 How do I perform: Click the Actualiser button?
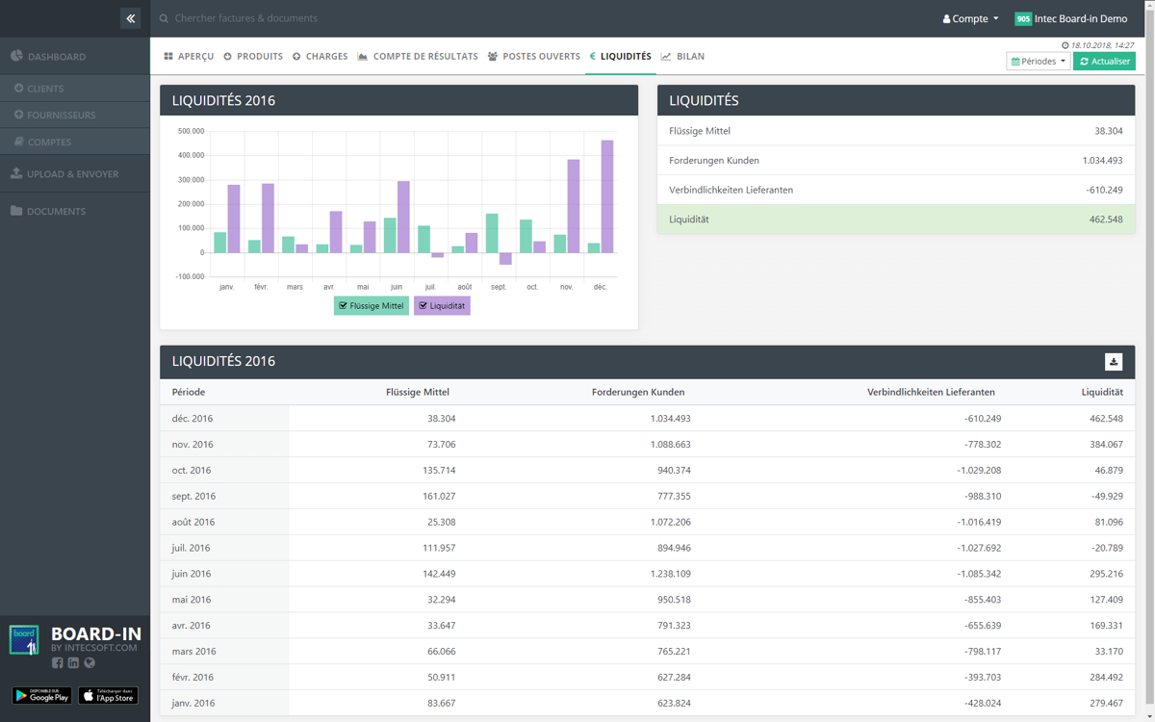coord(1104,62)
